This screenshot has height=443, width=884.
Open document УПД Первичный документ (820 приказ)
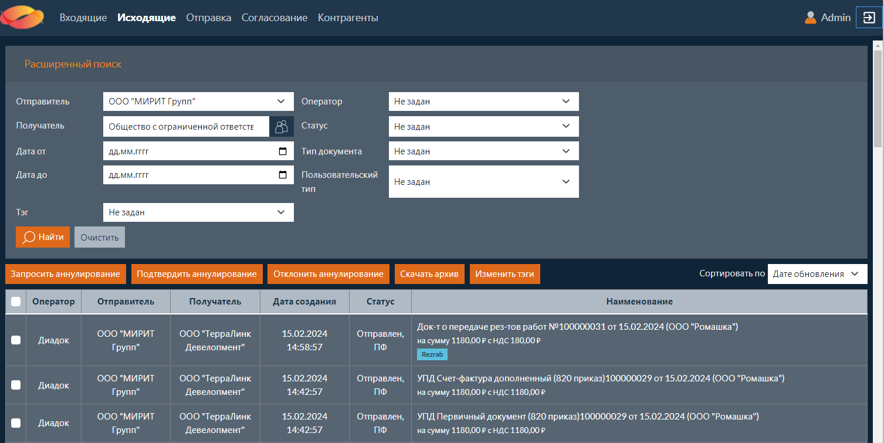(x=588, y=417)
